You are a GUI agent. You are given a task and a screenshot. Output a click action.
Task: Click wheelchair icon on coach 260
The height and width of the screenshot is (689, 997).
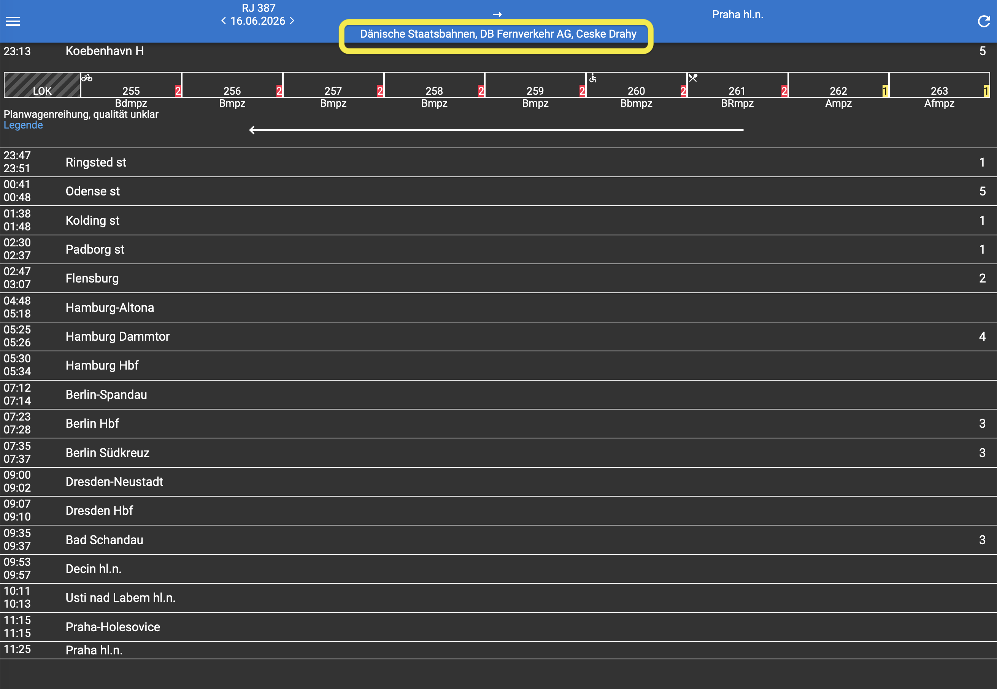pos(592,78)
